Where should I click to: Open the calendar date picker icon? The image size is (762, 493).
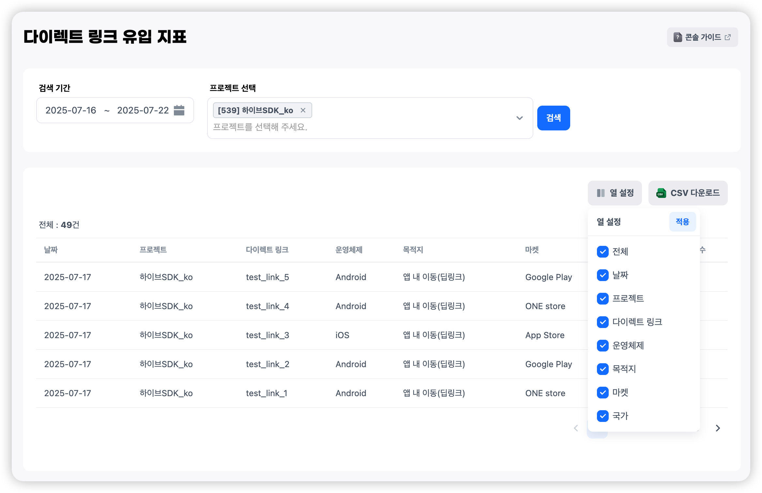coord(179,110)
